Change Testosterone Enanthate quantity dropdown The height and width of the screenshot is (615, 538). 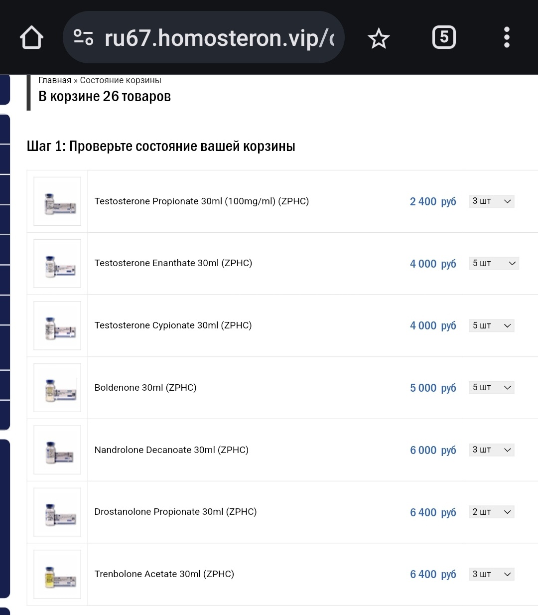[x=494, y=263]
